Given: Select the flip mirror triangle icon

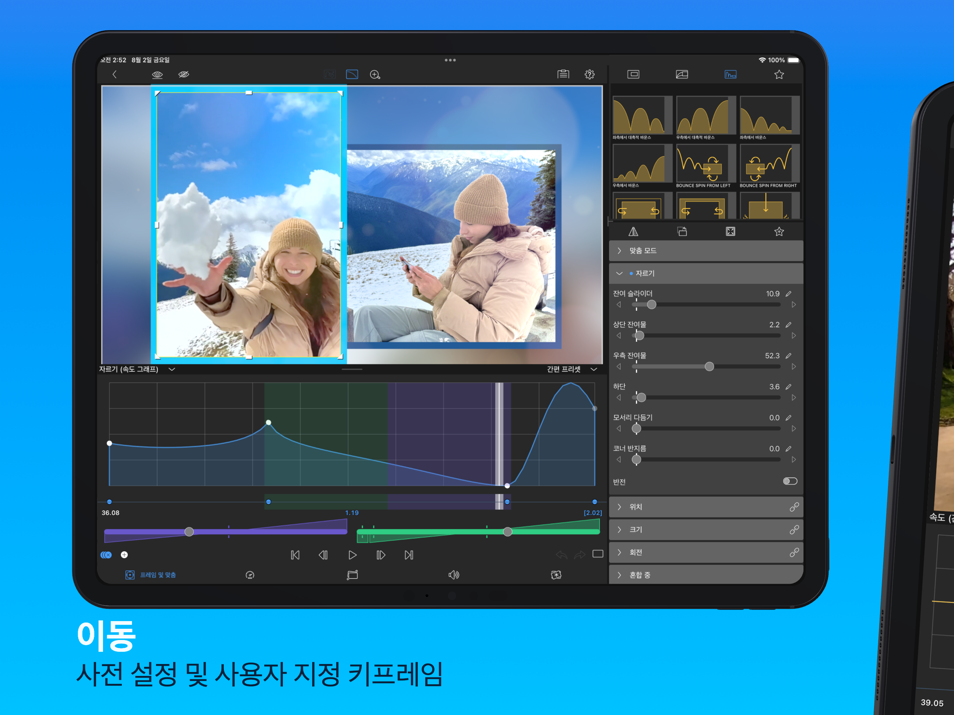Looking at the screenshot, I should pyautogui.click(x=633, y=232).
